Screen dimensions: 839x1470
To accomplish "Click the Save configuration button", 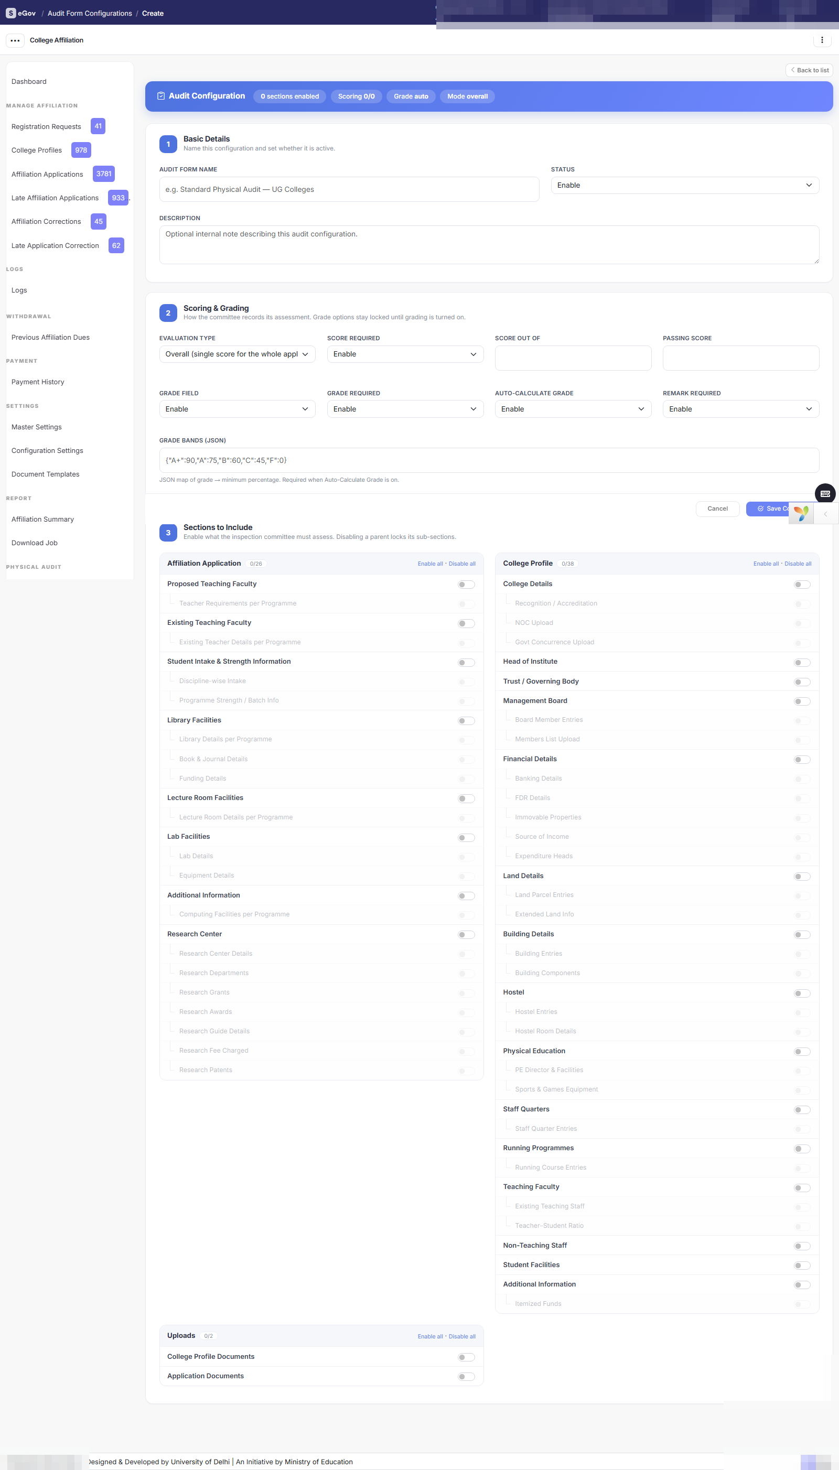I will (x=769, y=509).
